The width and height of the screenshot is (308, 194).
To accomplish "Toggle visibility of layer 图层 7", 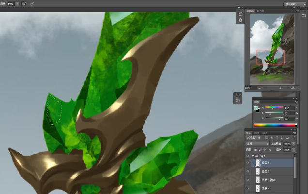I will tap(248, 171).
